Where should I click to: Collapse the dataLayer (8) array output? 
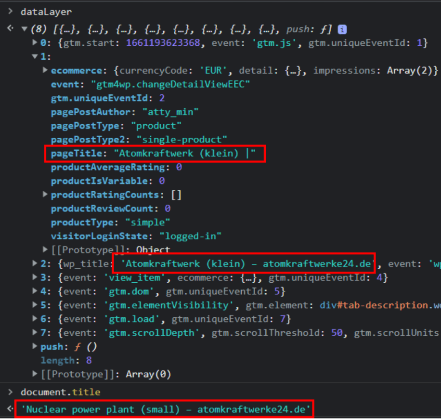click(24, 29)
